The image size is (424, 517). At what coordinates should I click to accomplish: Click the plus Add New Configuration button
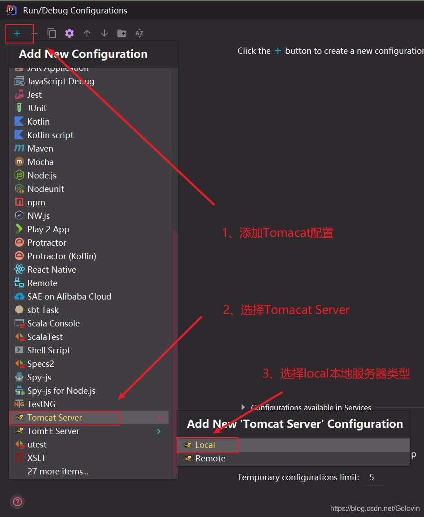point(17,33)
